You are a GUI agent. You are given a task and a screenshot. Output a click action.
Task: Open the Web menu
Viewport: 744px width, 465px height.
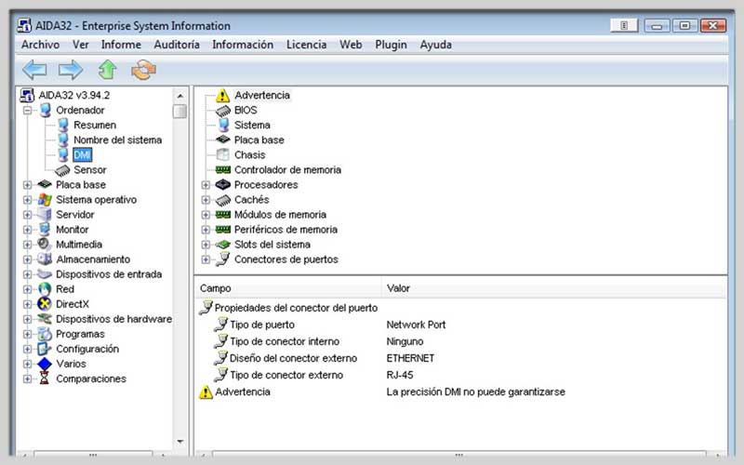[x=351, y=45]
